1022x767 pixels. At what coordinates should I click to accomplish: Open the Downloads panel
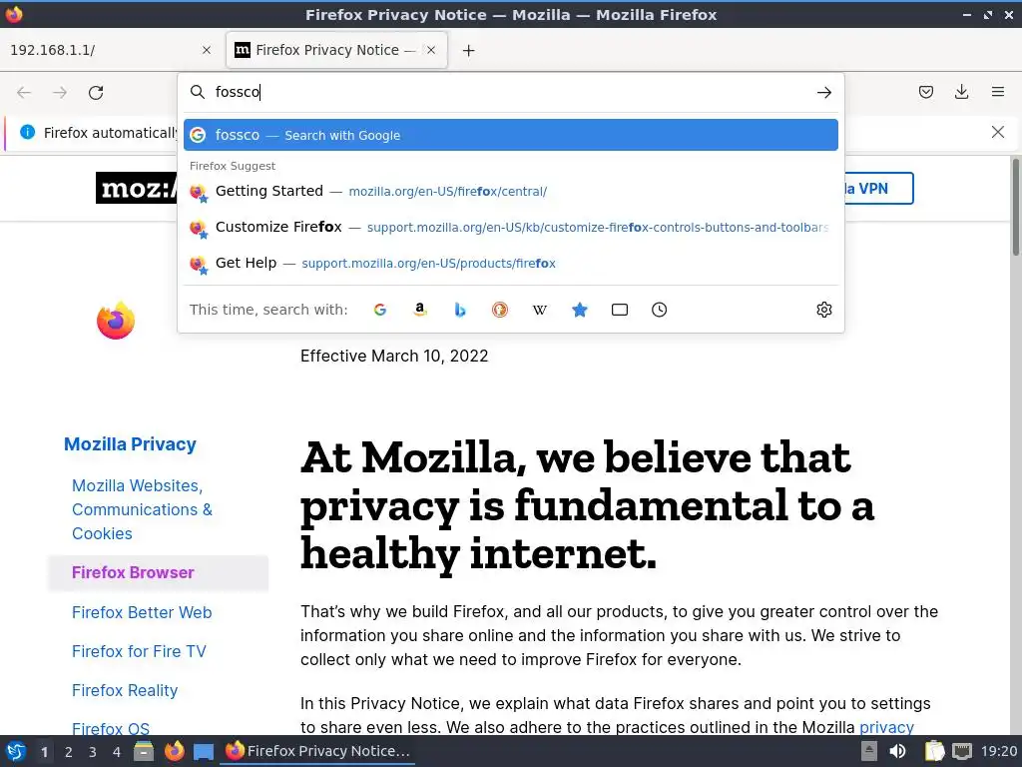(961, 92)
